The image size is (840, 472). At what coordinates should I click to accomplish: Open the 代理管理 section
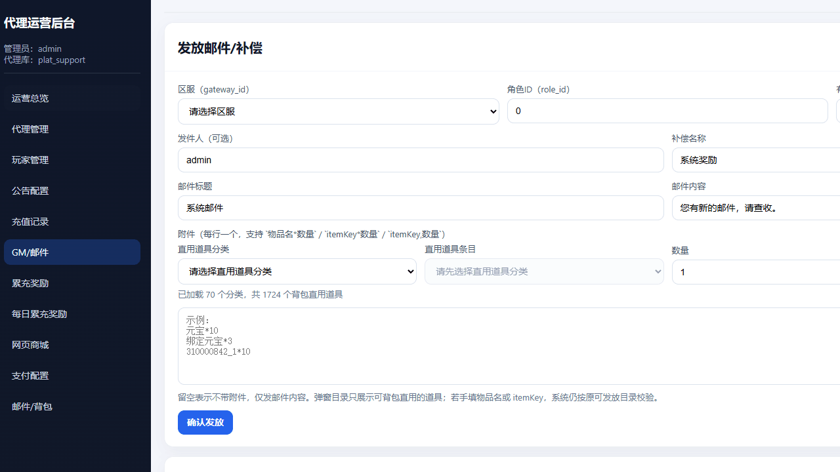[30, 129]
